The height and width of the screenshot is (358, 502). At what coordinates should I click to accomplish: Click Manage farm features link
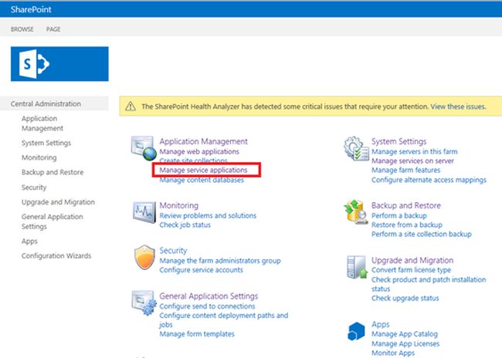(x=405, y=170)
